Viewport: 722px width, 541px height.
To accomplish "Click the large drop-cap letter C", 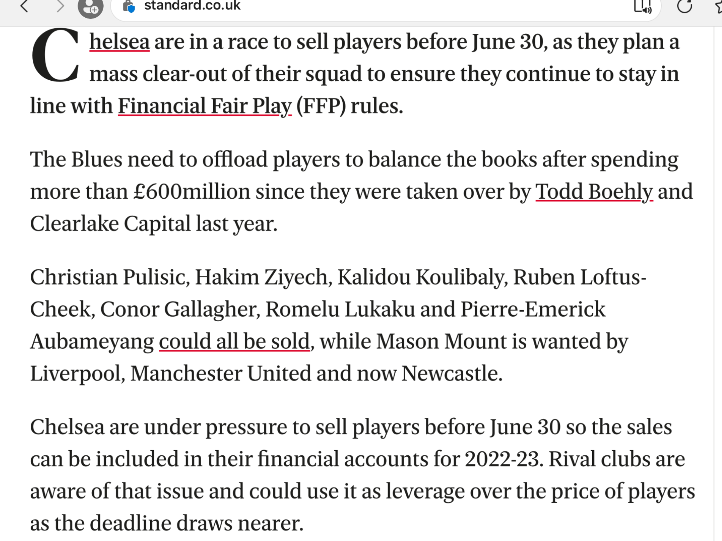I will click(55, 55).
